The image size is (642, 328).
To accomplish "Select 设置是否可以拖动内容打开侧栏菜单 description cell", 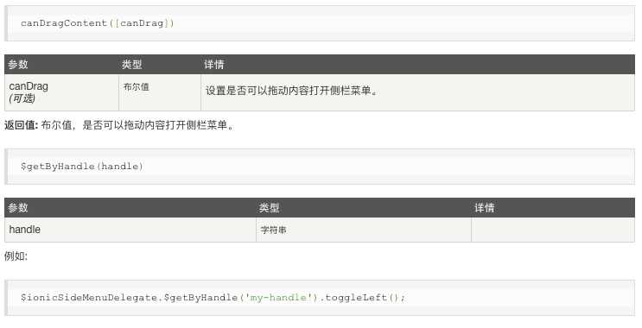I will coord(417,92).
